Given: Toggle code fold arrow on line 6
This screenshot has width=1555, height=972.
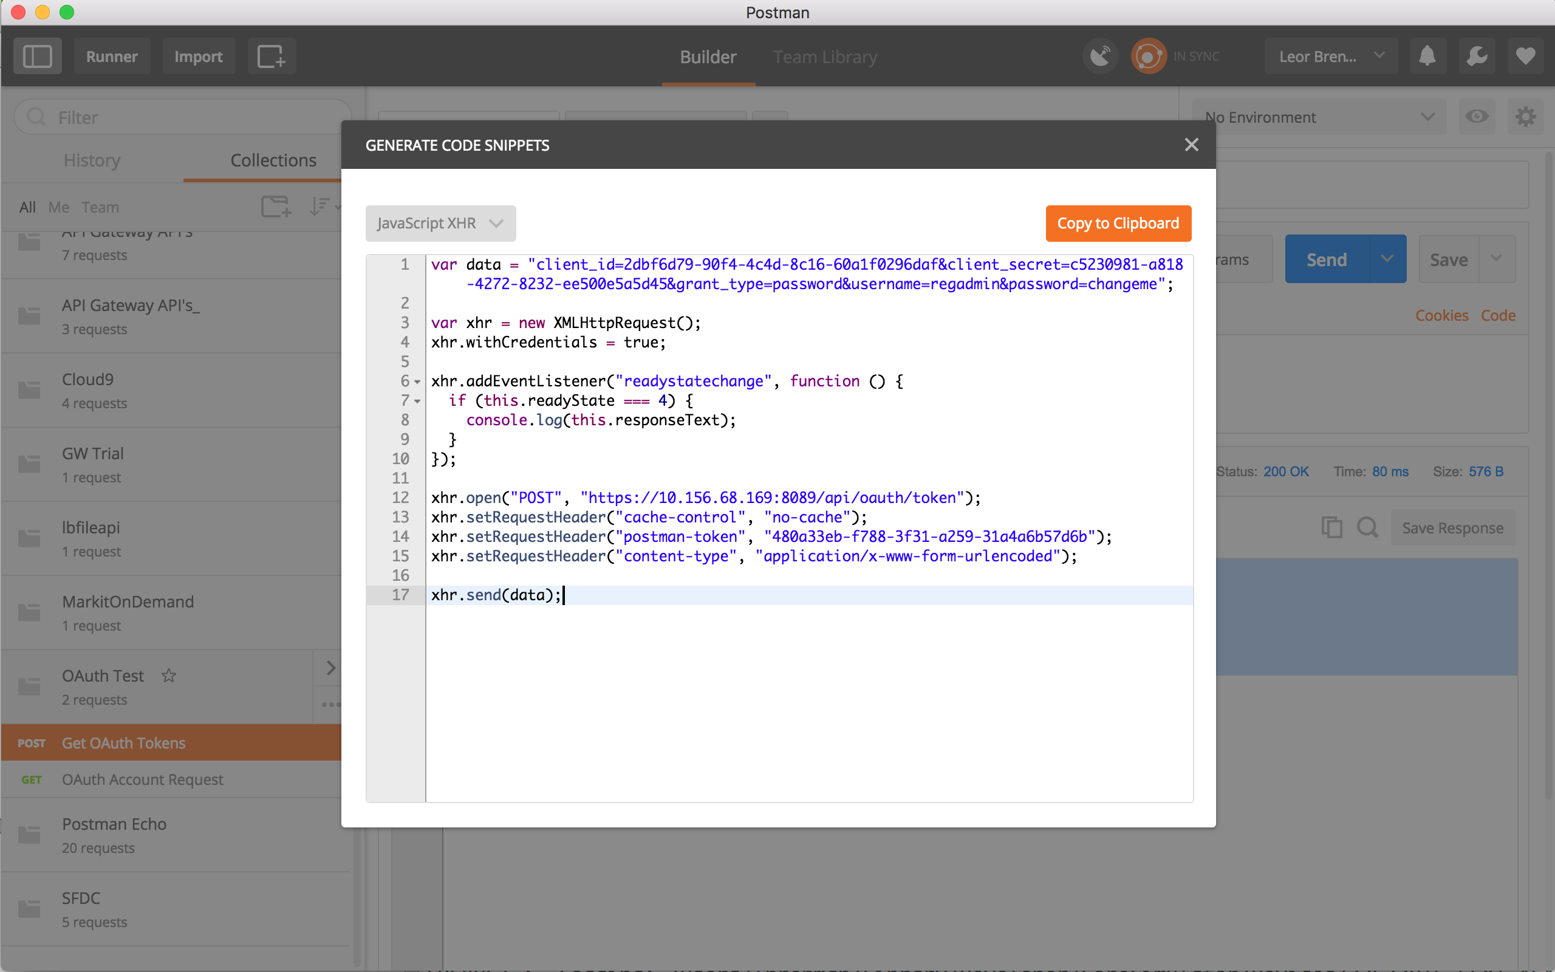Looking at the screenshot, I should [418, 382].
